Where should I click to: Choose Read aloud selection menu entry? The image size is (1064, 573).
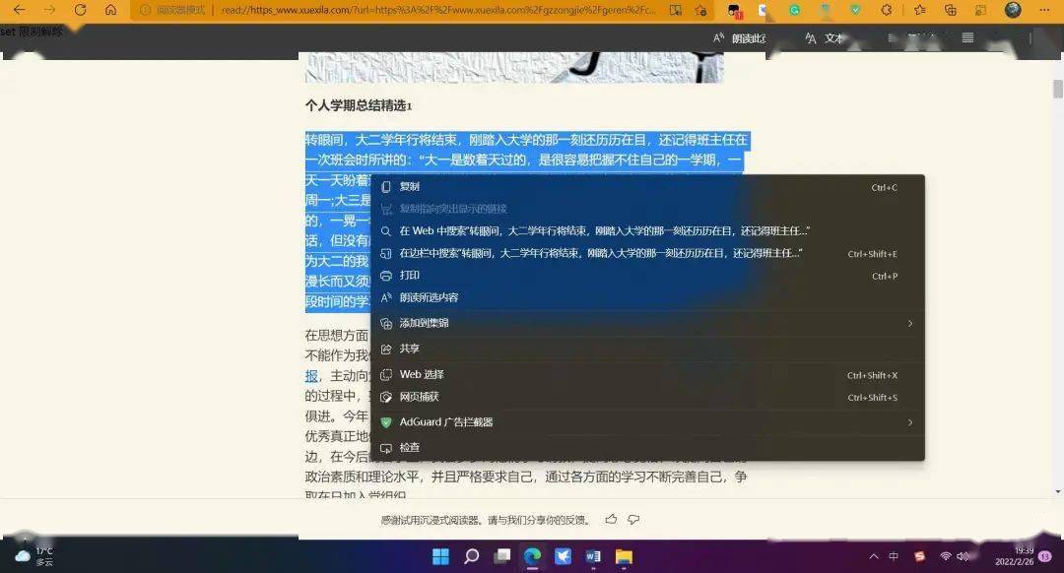pos(647,297)
